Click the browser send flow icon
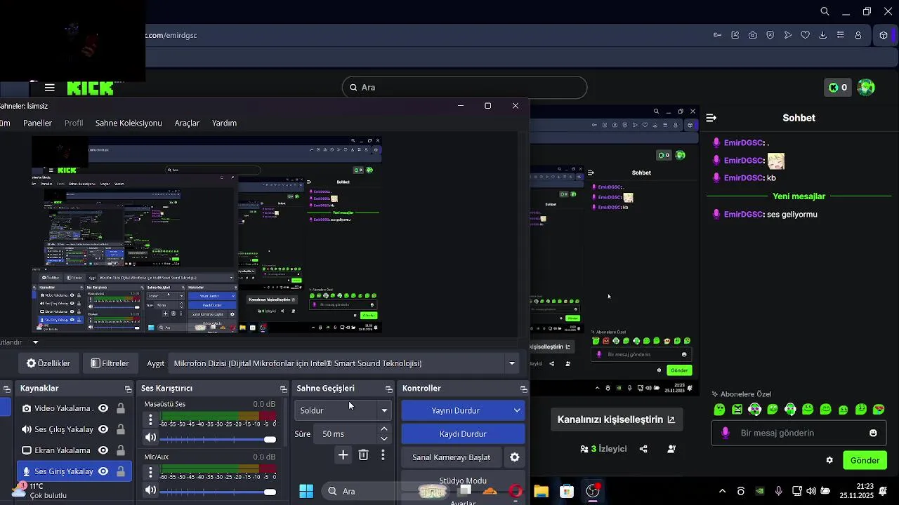 click(788, 35)
